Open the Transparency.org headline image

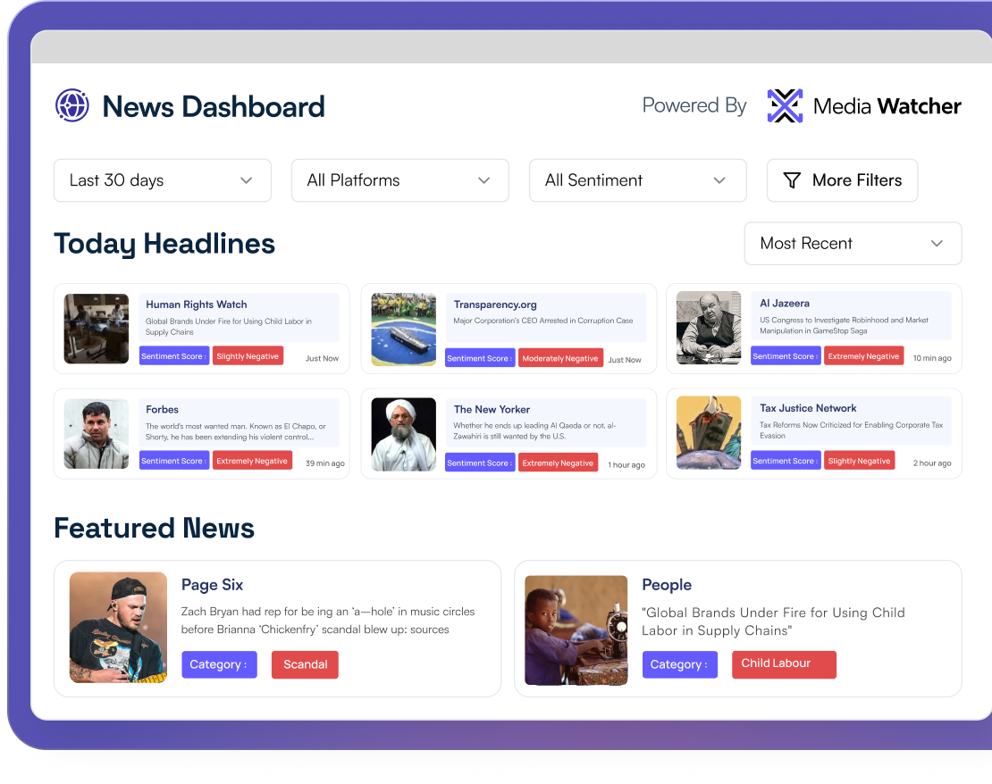pyautogui.click(x=404, y=329)
